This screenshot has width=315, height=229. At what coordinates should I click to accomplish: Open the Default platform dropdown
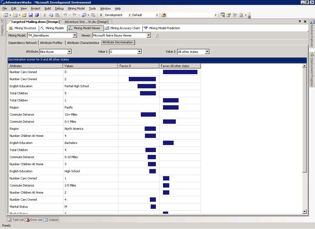pos(157,15)
